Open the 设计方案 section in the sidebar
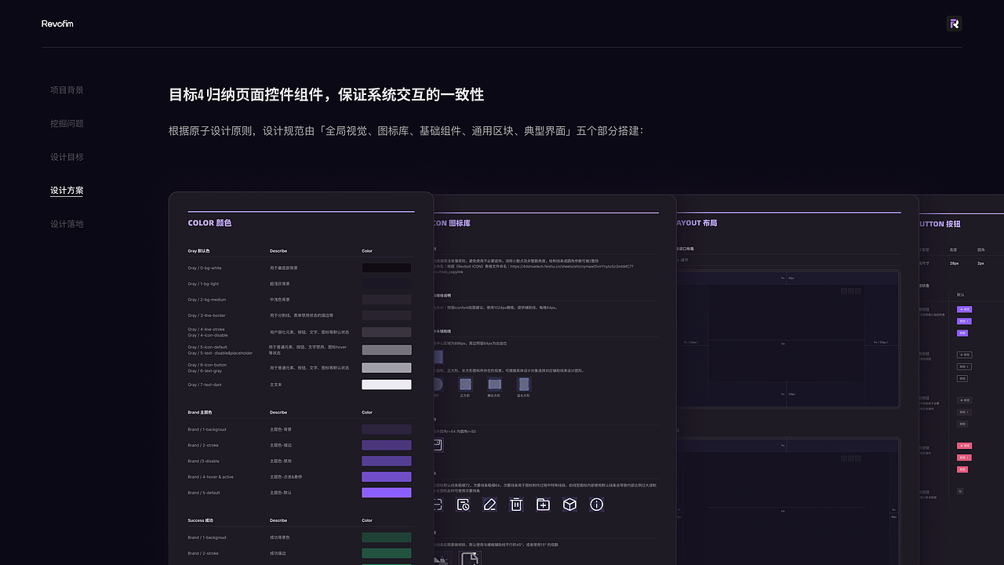This screenshot has height=565, width=1004. 67,190
